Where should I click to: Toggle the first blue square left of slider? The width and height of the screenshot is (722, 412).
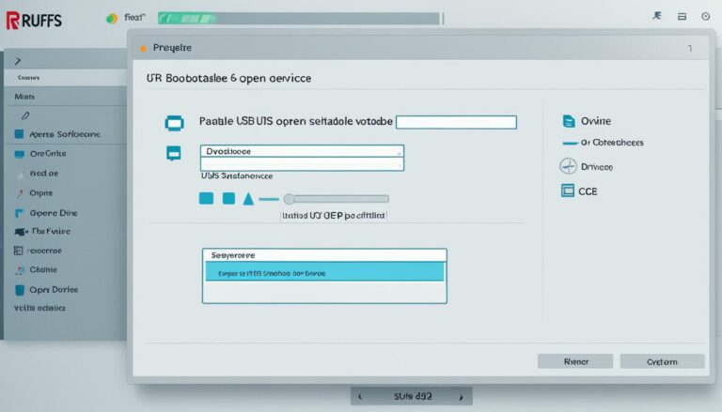pos(206,198)
